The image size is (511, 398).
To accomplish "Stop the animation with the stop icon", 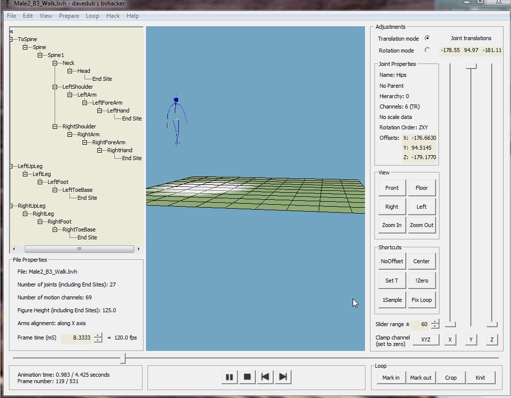I will [x=247, y=377].
